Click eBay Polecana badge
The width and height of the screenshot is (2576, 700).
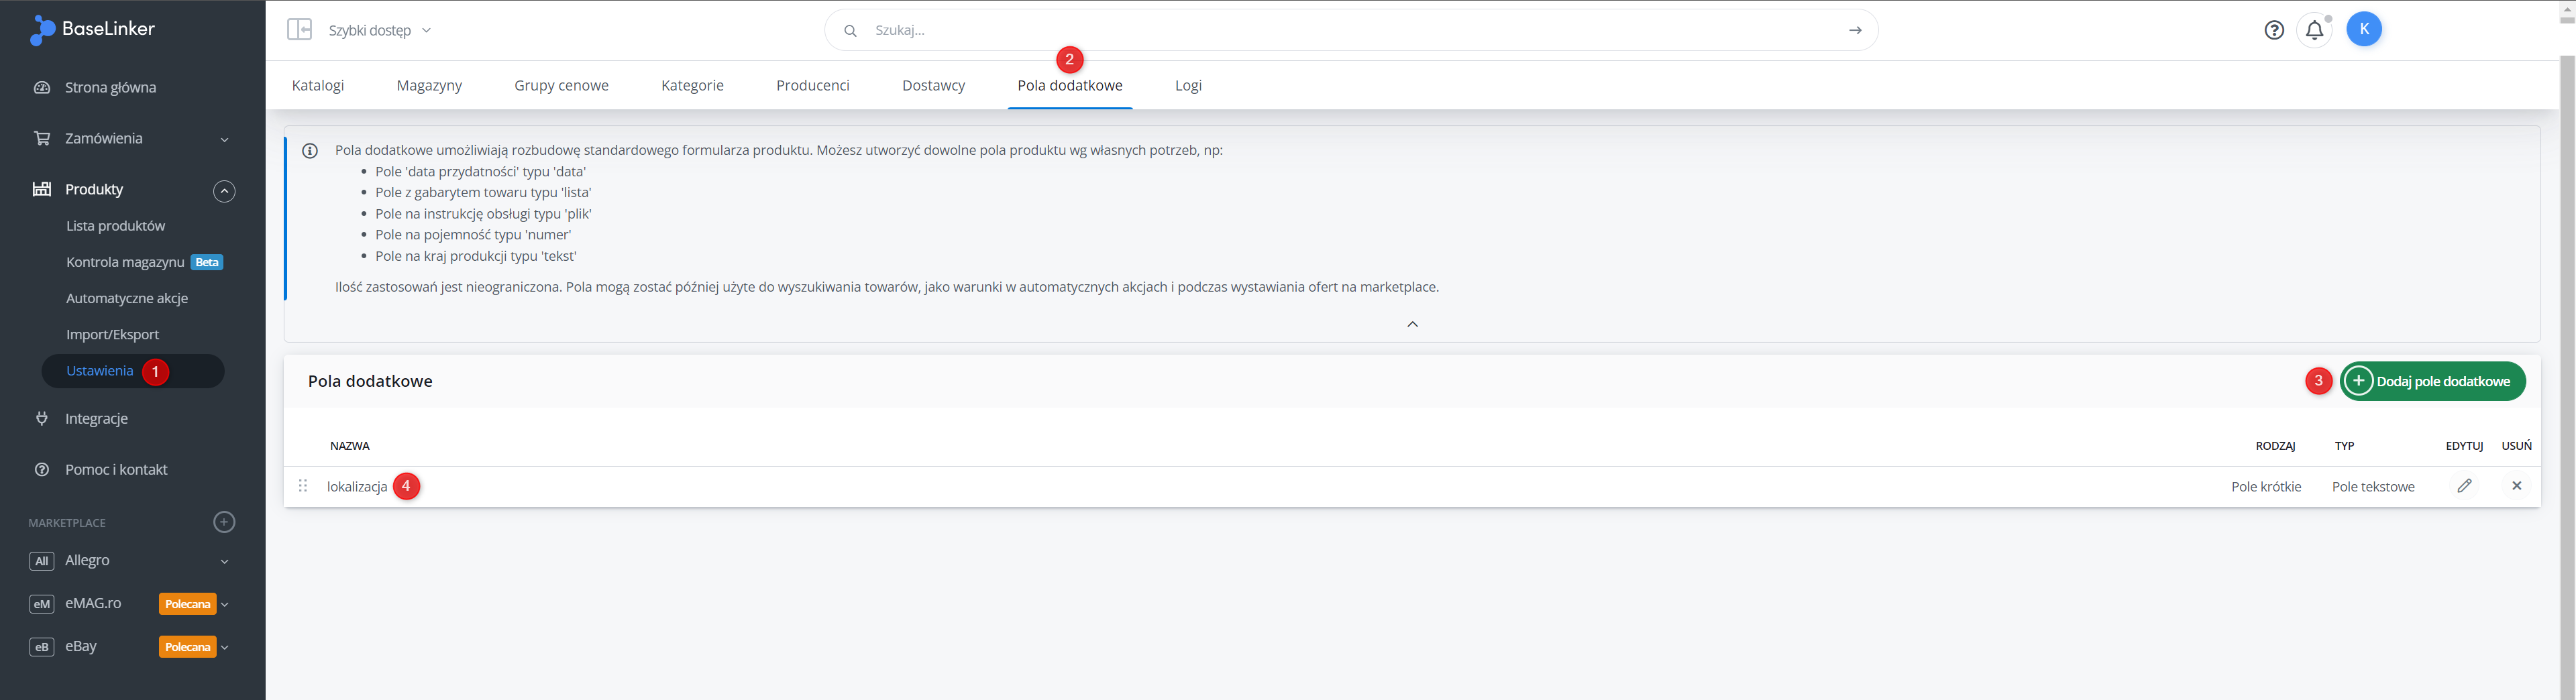click(x=187, y=647)
